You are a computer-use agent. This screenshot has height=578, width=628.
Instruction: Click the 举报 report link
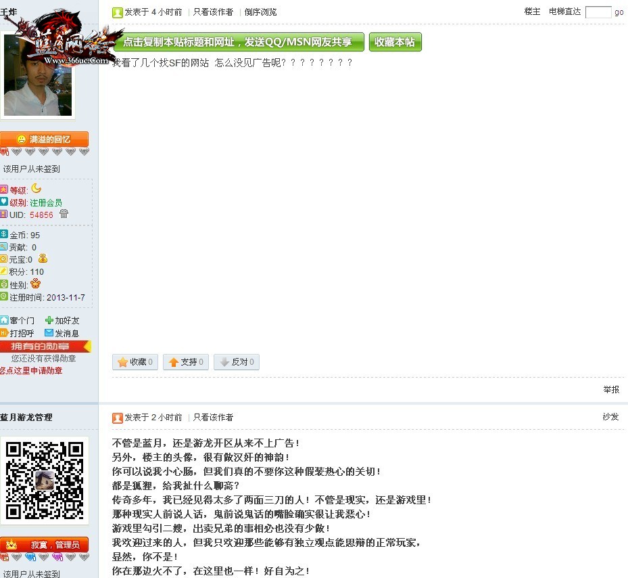(x=610, y=390)
